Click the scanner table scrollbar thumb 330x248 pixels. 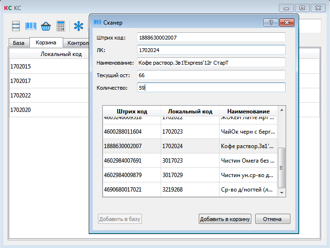pyautogui.click(x=281, y=167)
